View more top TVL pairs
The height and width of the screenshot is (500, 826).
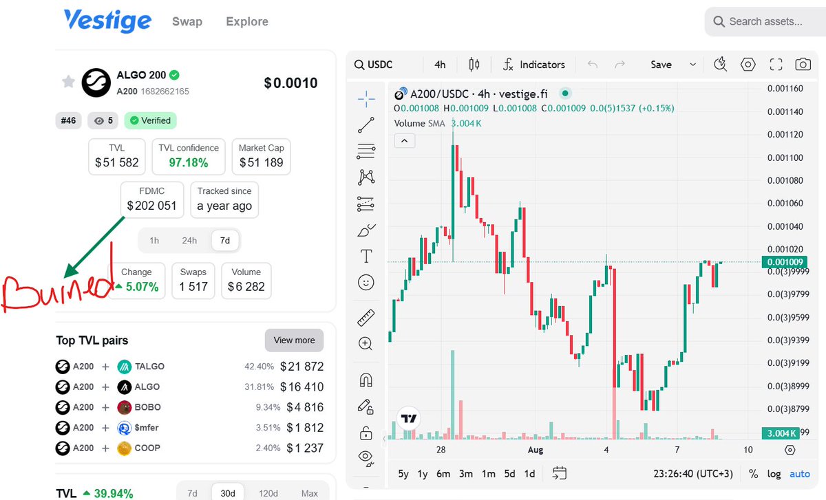(x=294, y=340)
